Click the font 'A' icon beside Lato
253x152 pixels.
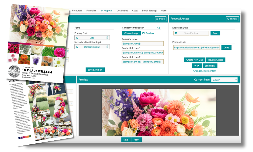[x=77, y=38]
